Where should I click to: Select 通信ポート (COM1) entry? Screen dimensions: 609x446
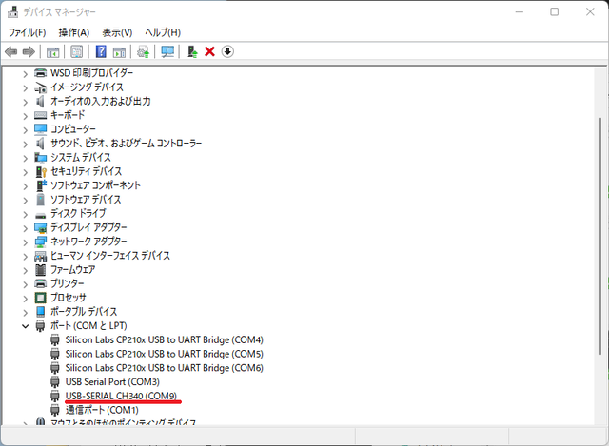pos(102,410)
